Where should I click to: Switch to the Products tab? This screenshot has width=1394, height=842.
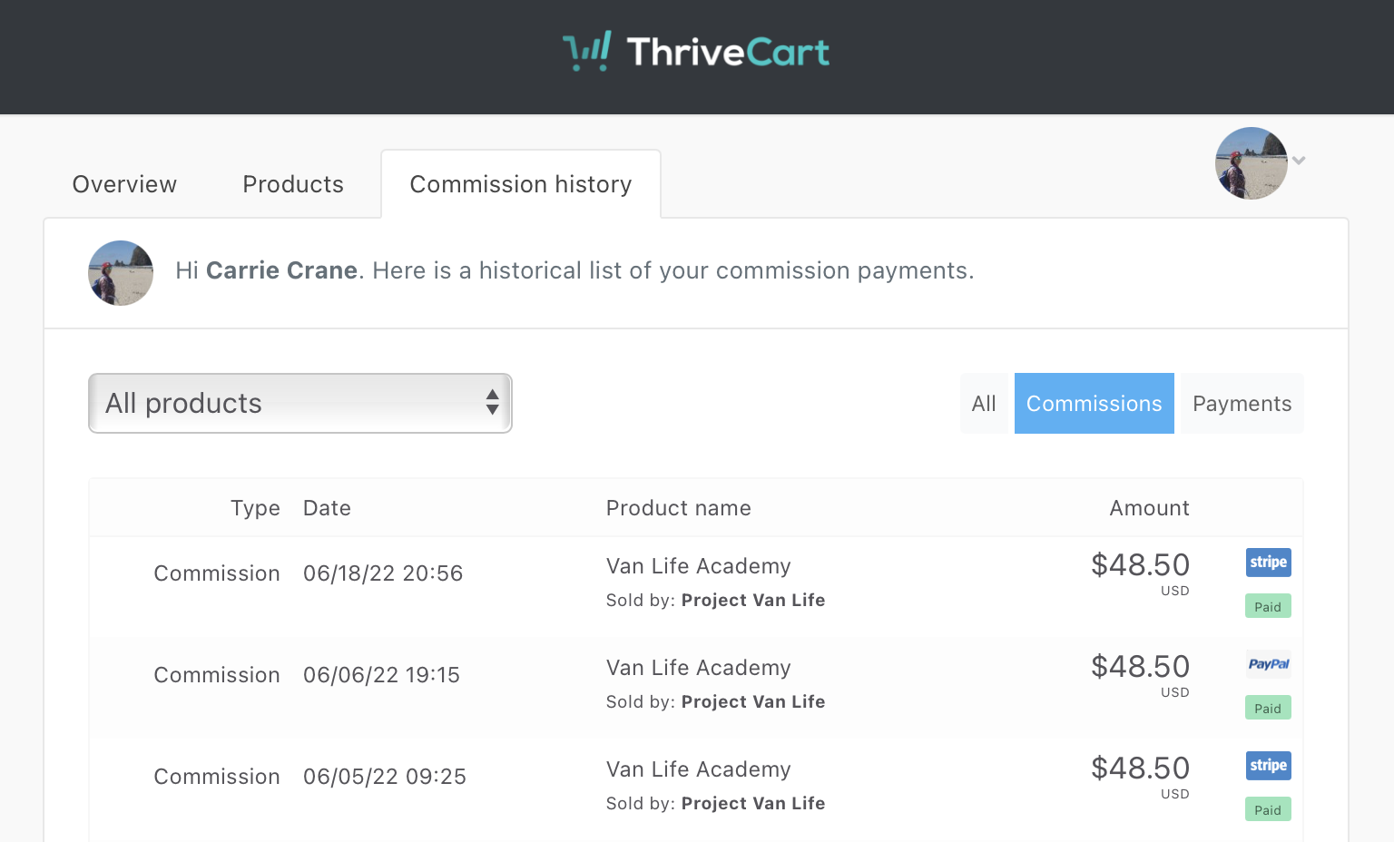click(x=293, y=184)
